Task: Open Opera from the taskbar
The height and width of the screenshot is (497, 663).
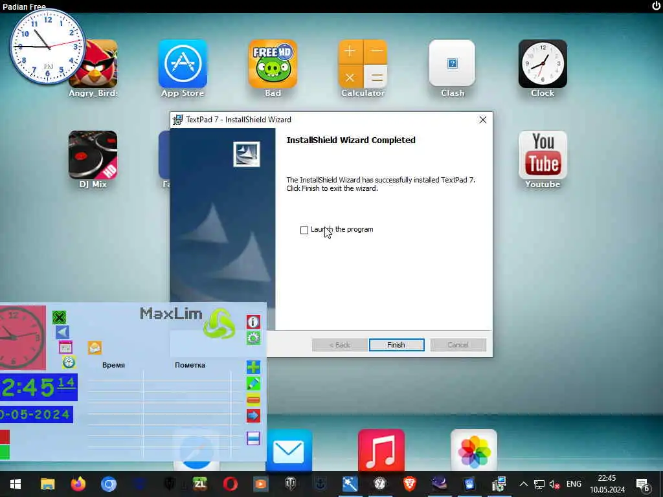Action: 230,484
